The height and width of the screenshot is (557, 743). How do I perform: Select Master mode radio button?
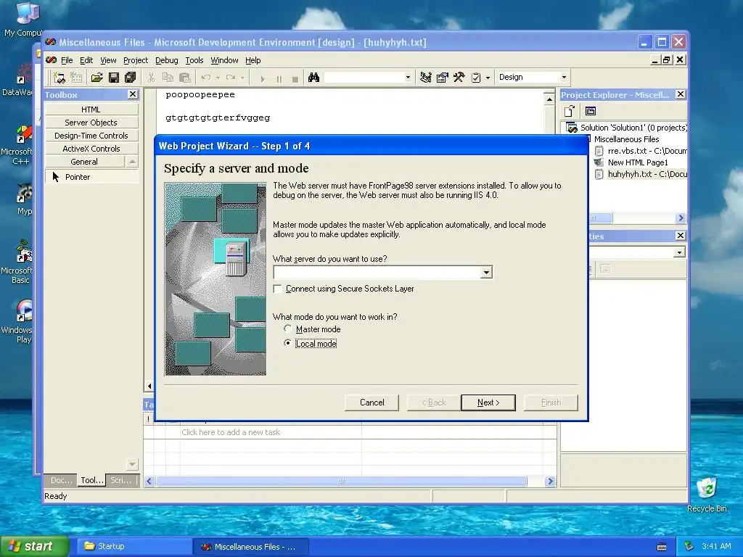pyautogui.click(x=287, y=329)
